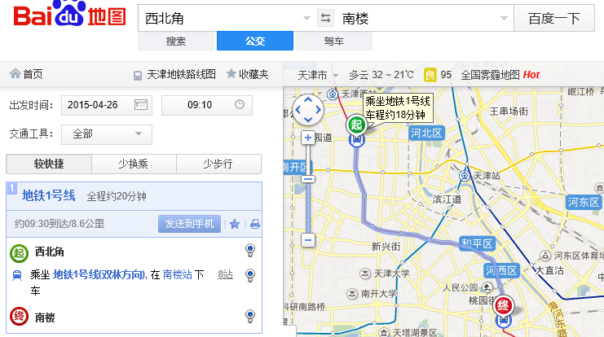This screenshot has width=604, height=337.
Task: Open the calendar icon in the date field
Action: point(140,105)
